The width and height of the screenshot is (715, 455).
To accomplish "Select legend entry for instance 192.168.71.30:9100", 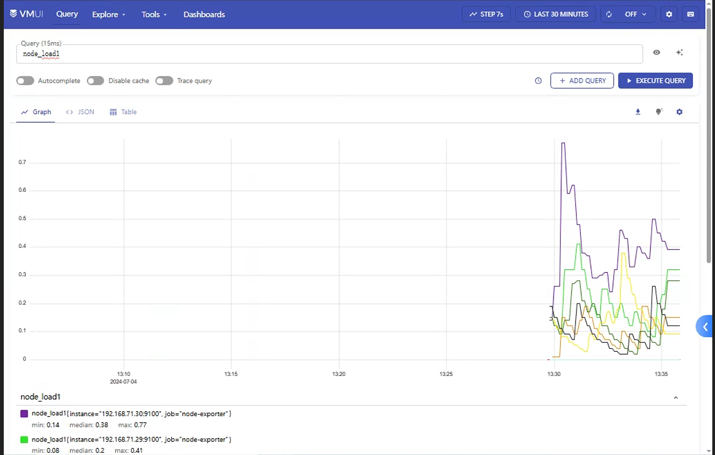I will click(x=131, y=413).
